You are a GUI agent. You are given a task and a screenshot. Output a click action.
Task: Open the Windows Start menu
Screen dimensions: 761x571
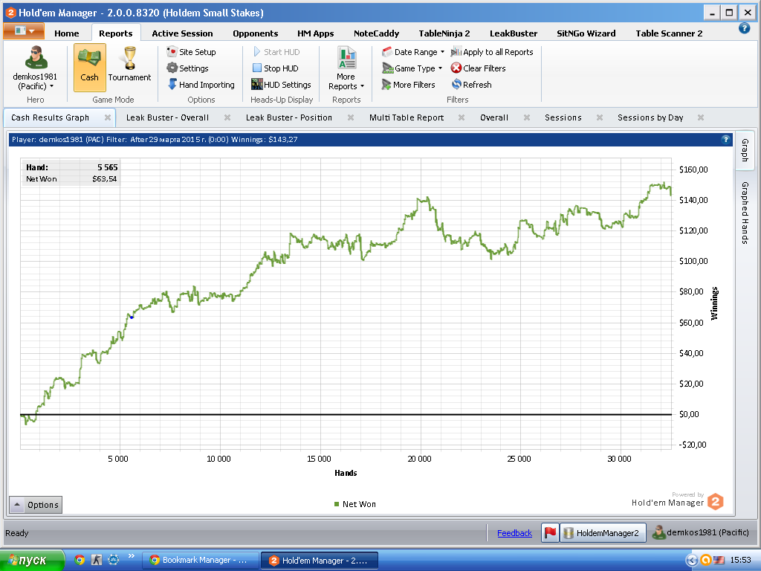(31, 561)
